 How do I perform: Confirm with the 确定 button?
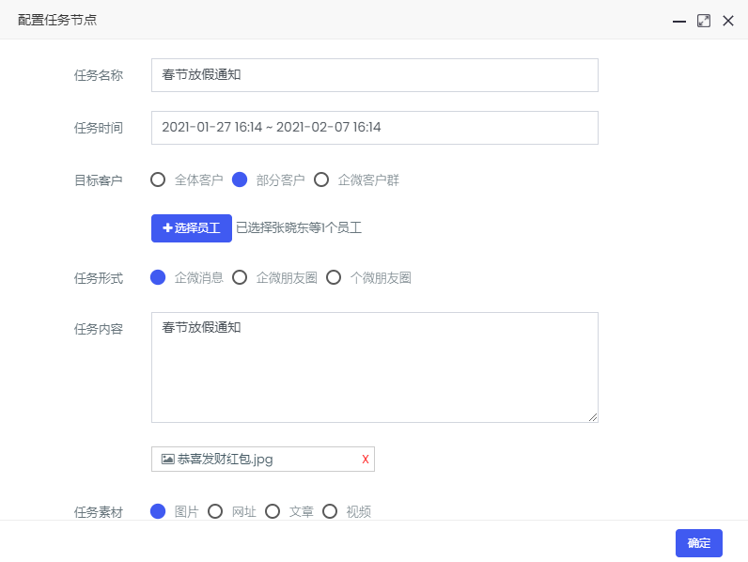click(x=698, y=543)
